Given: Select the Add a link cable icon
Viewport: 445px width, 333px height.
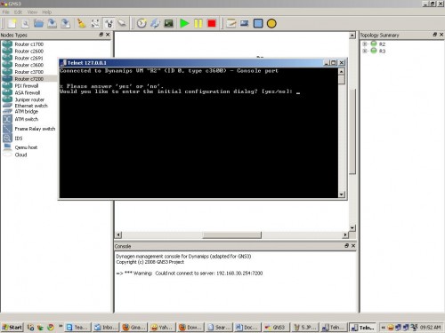Looking at the screenshot, I should [x=122, y=23].
